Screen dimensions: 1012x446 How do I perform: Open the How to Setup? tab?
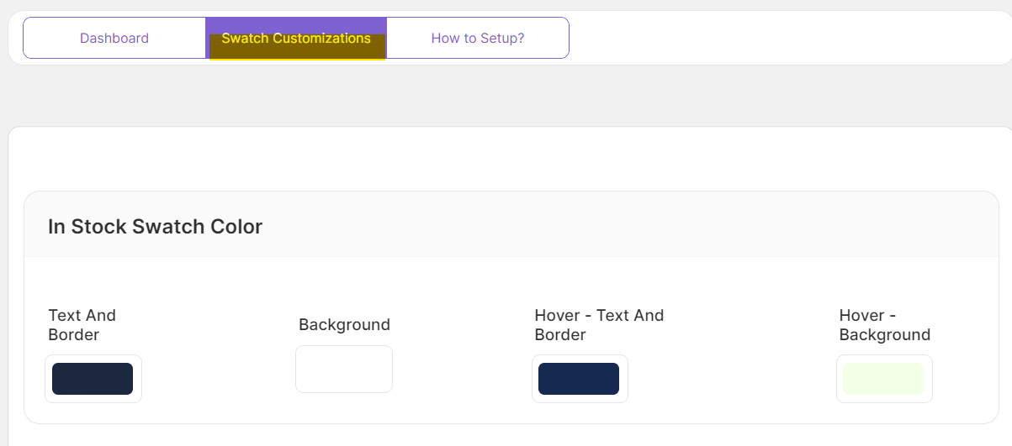pyautogui.click(x=478, y=38)
